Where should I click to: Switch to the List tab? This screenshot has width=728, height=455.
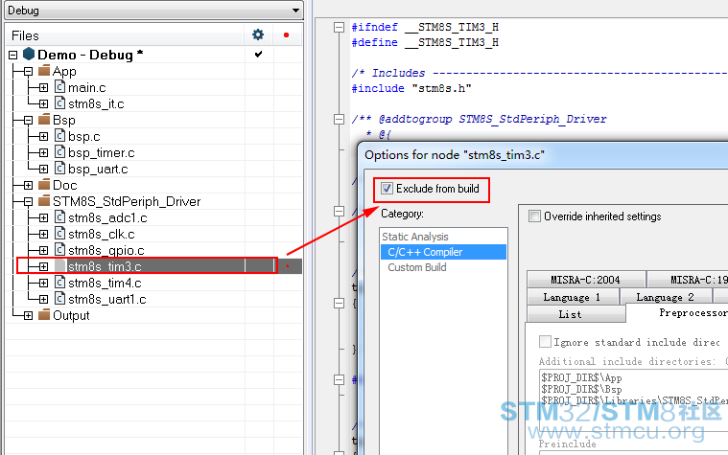[575, 314]
